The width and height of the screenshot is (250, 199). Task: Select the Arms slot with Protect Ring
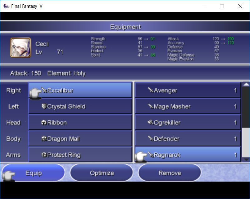point(80,155)
